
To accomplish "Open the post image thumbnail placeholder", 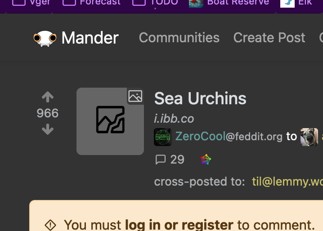I will coord(110,121).
